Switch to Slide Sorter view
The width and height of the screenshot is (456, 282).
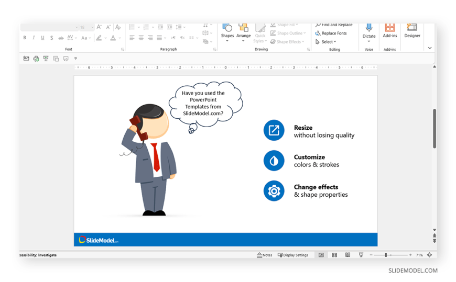pos(334,255)
